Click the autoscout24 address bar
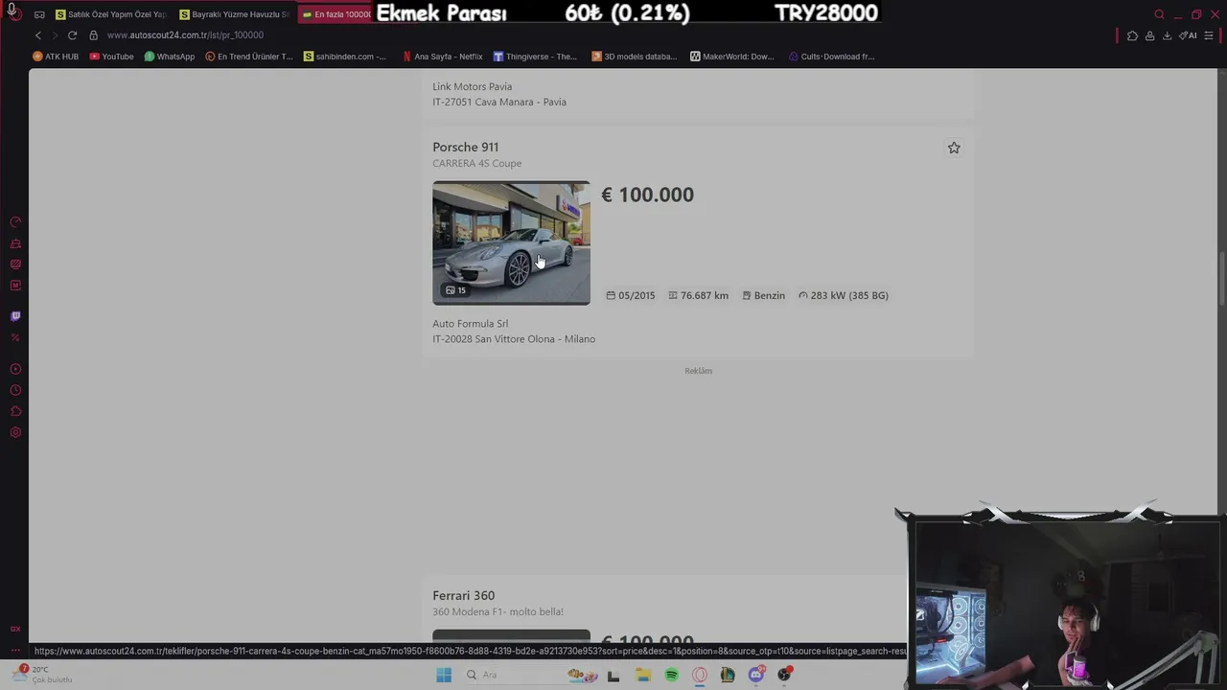The height and width of the screenshot is (690, 1227). (x=185, y=35)
